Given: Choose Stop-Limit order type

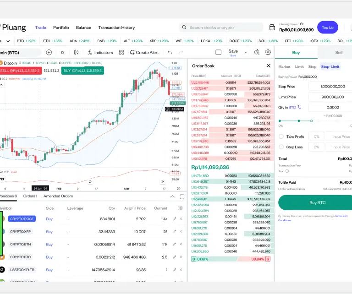Looking at the screenshot, I should [x=330, y=66].
